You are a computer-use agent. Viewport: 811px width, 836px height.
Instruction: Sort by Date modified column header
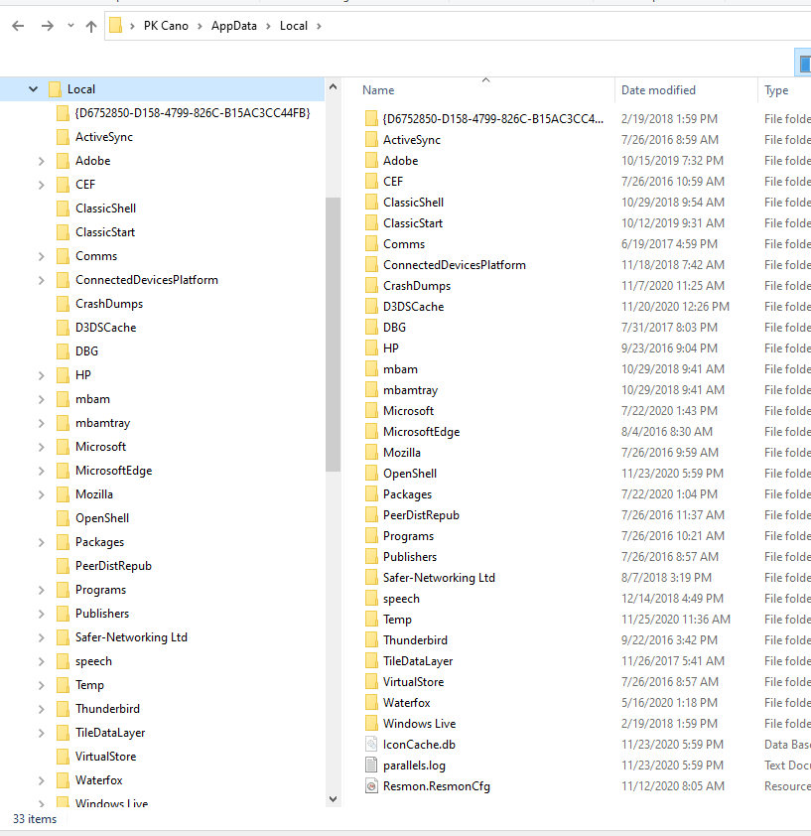pos(658,90)
